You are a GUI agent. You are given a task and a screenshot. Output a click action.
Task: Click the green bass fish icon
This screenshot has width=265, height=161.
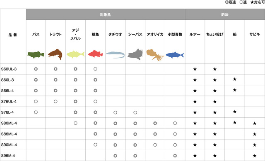coord(36,55)
